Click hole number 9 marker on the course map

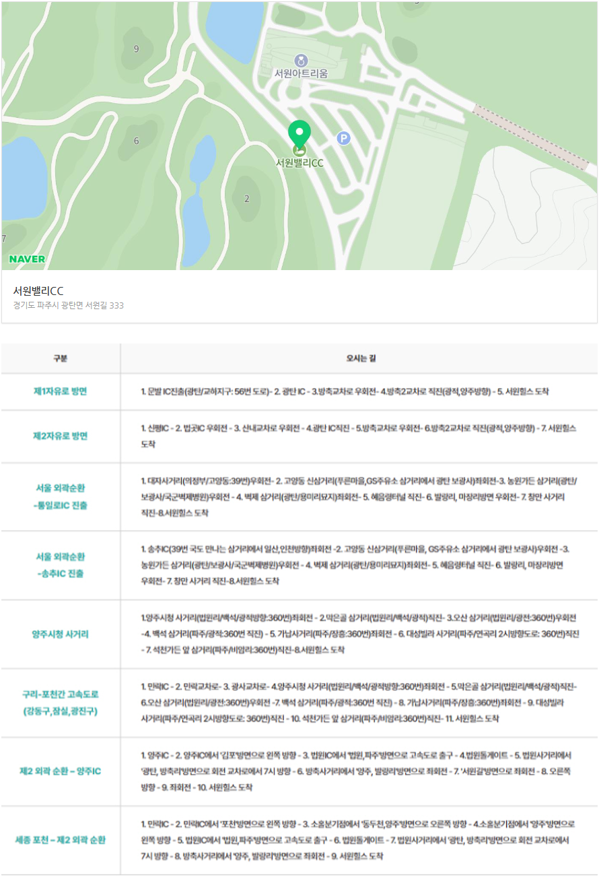point(137,48)
